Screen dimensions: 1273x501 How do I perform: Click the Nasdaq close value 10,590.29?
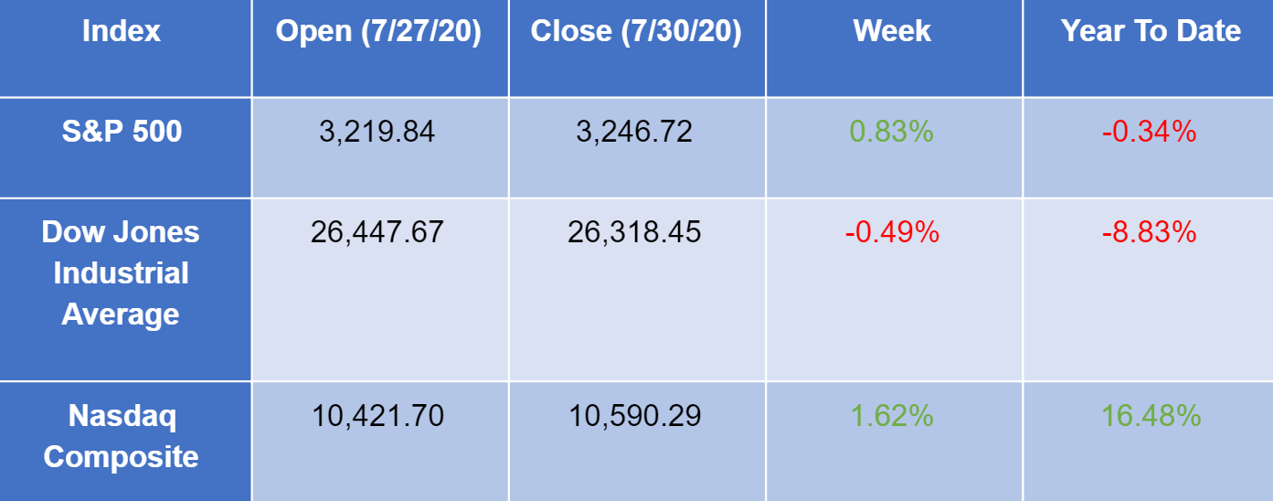635,417
